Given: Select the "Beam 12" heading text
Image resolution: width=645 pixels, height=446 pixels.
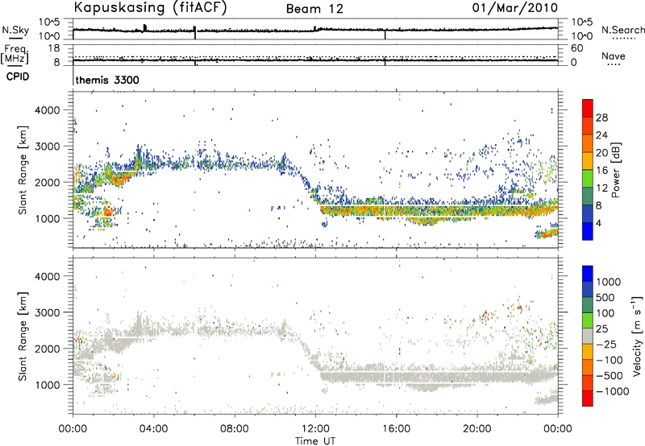Looking at the screenshot, I should 314,9.
